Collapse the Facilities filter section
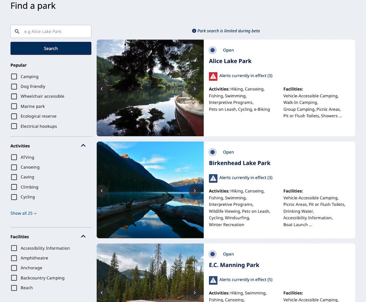The image size is (366, 302). pyautogui.click(x=83, y=237)
